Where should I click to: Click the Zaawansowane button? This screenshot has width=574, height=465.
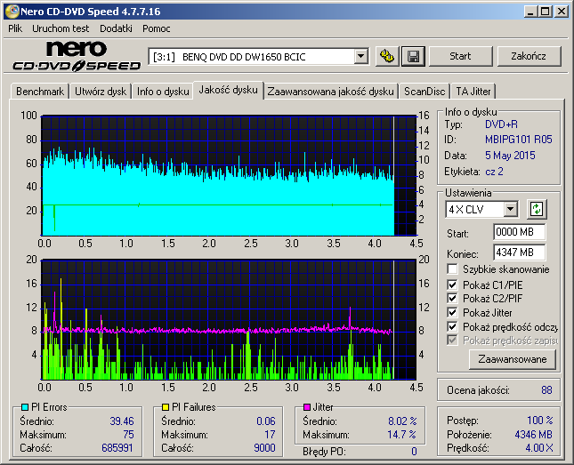tap(512, 359)
